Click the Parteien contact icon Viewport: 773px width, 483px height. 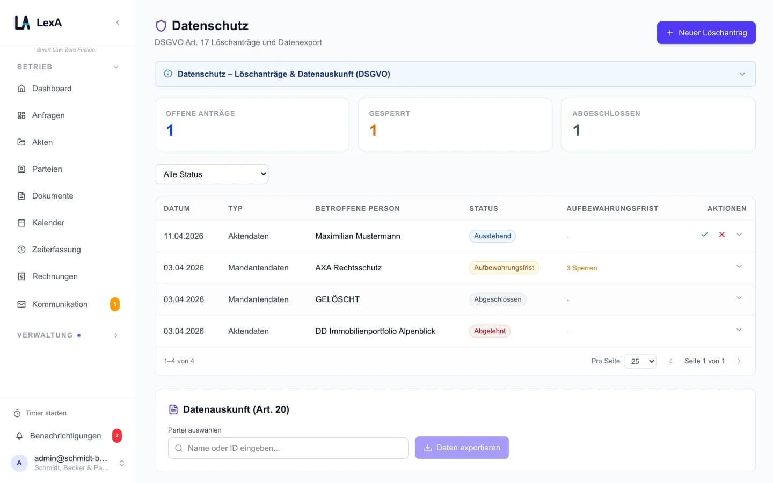(x=21, y=169)
